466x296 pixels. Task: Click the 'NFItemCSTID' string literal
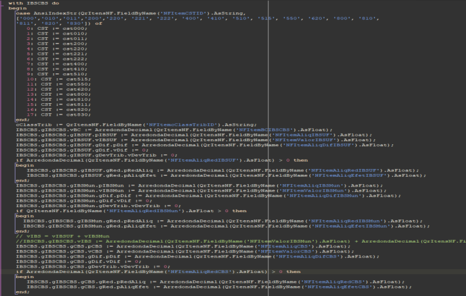(x=183, y=13)
